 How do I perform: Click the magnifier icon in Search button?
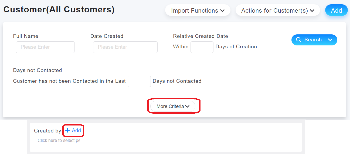(299, 40)
